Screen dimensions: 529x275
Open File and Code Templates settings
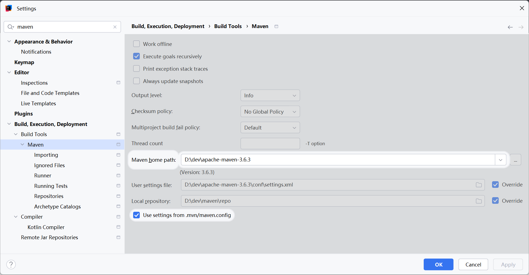[x=50, y=93]
